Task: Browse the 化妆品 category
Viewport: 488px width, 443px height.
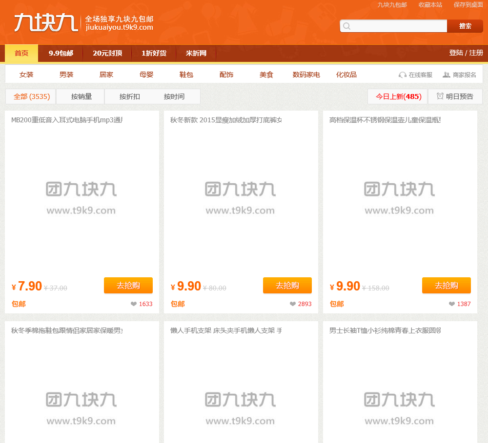Action: [x=346, y=75]
